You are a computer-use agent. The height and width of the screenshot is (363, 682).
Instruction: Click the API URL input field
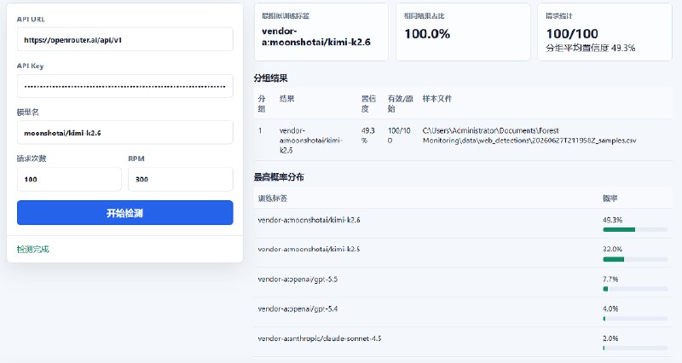pos(124,39)
